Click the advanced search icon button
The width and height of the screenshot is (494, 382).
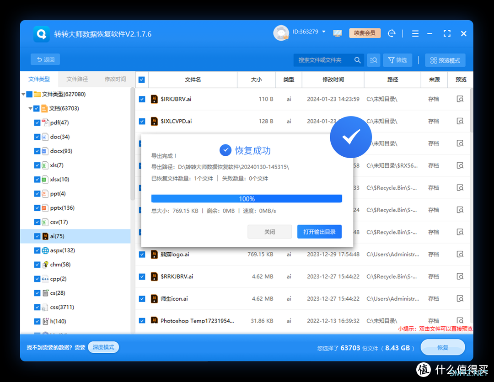click(x=374, y=60)
